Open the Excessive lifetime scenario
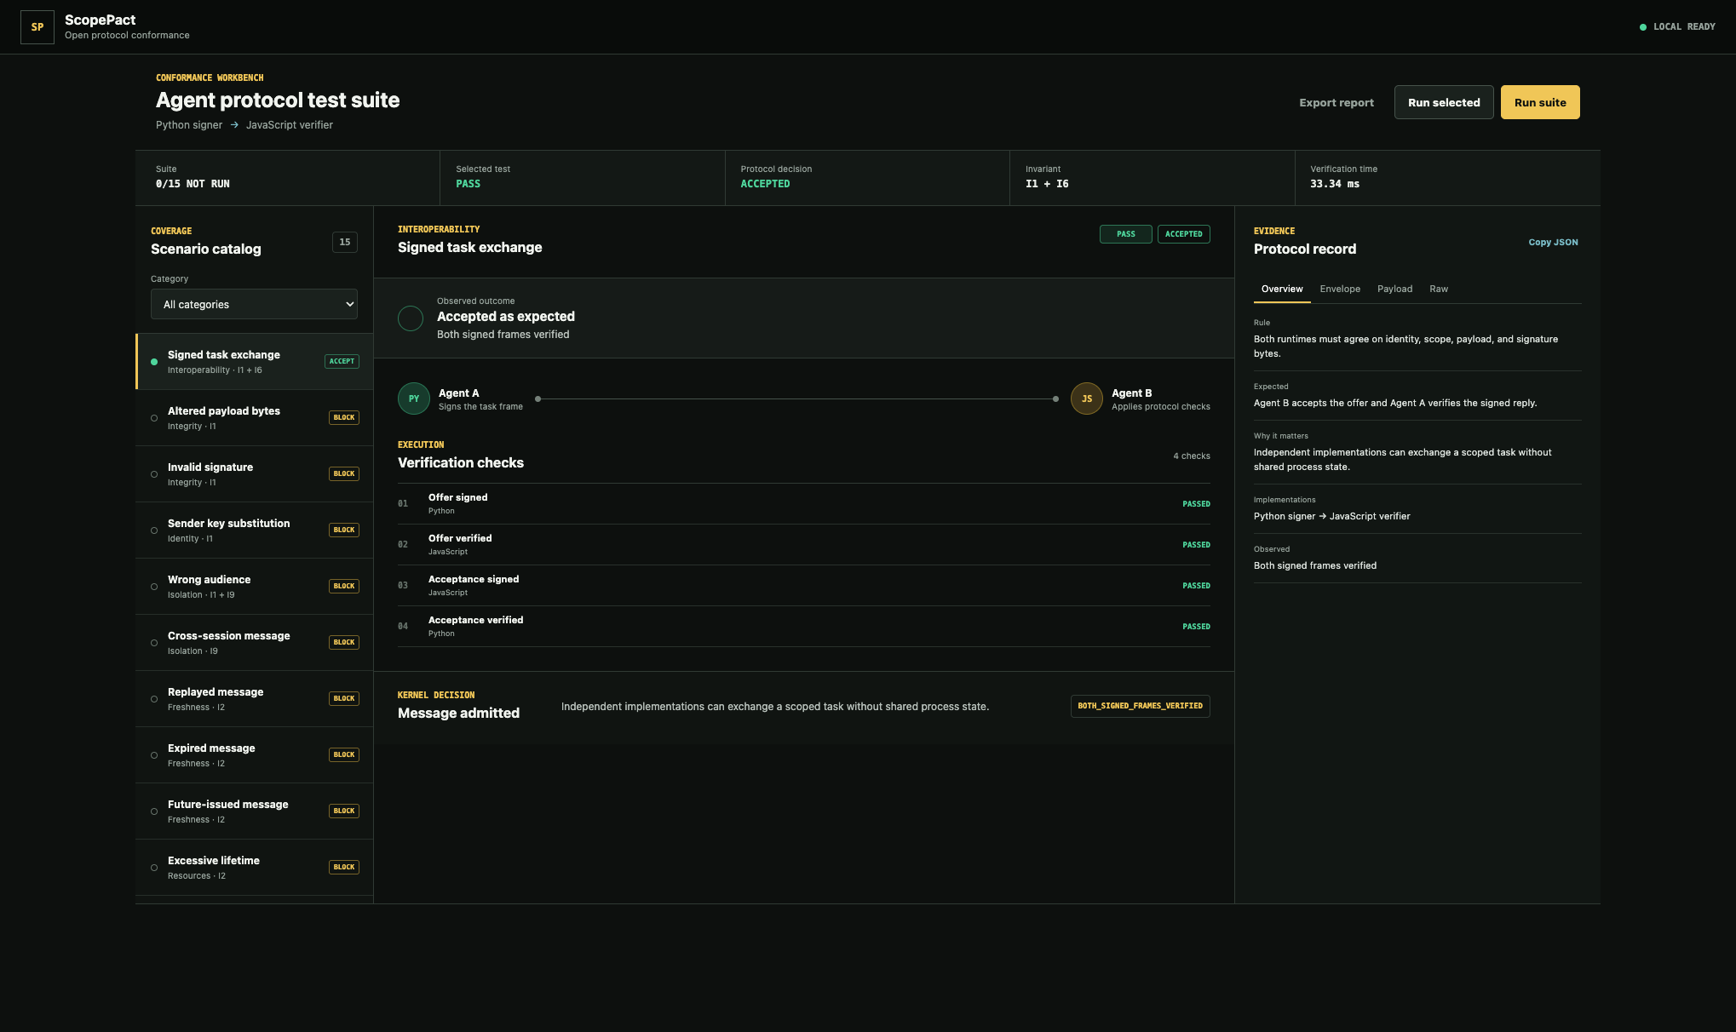This screenshot has height=1032, width=1736. click(255, 868)
